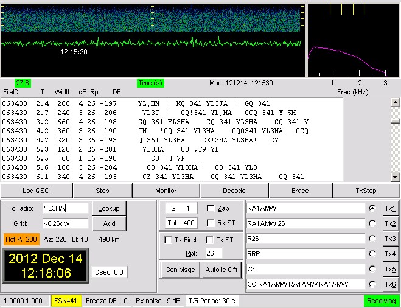Halt transmission with TxStop button
Screen dimensions: 401x308
(366, 191)
